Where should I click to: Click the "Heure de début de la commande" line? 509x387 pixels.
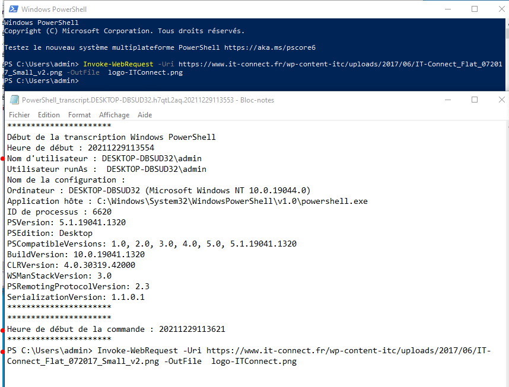(x=116, y=330)
